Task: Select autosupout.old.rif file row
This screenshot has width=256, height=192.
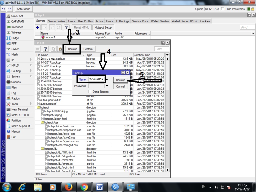Action: point(100,100)
